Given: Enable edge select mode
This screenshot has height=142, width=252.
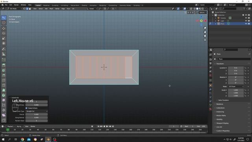Looking at the screenshot, I should pyautogui.click(x=27, y=9).
